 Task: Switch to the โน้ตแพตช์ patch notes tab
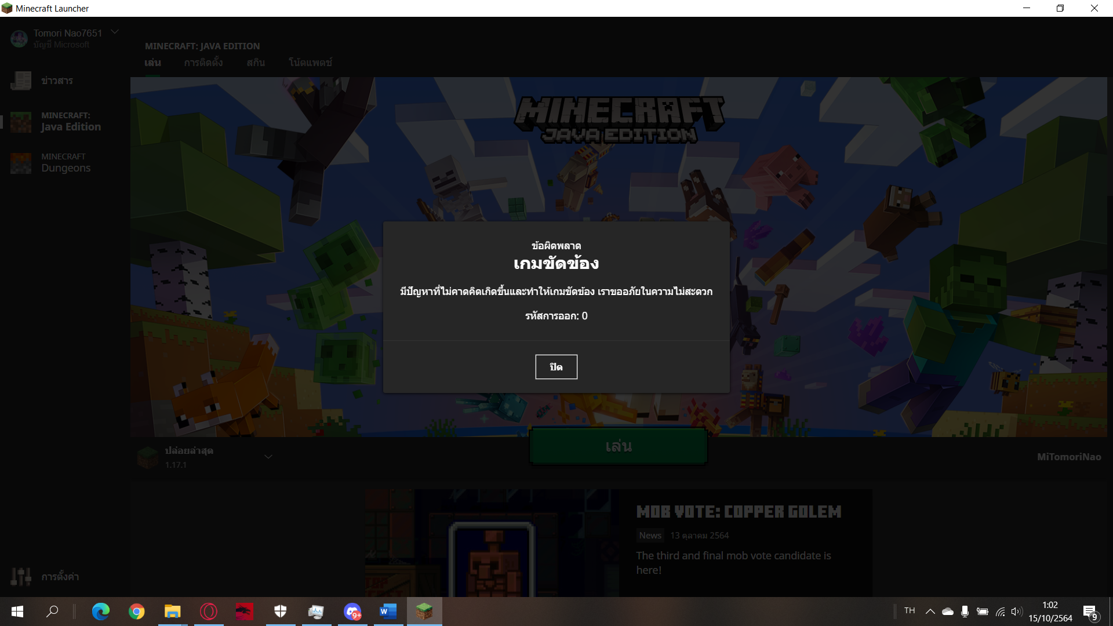point(310,63)
